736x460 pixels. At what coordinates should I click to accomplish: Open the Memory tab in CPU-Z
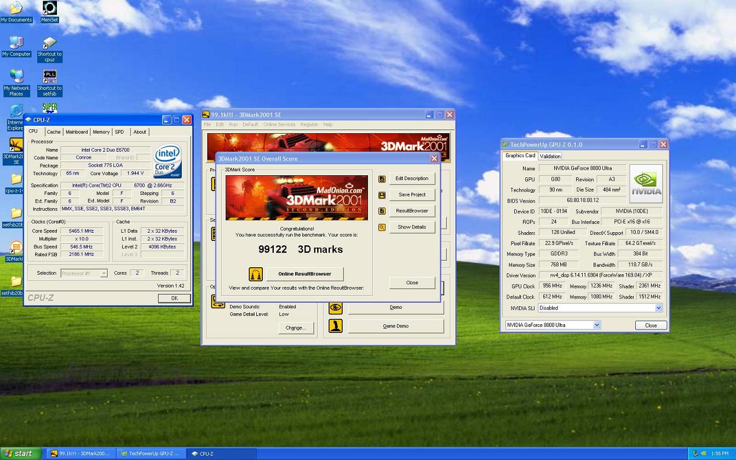[101, 132]
